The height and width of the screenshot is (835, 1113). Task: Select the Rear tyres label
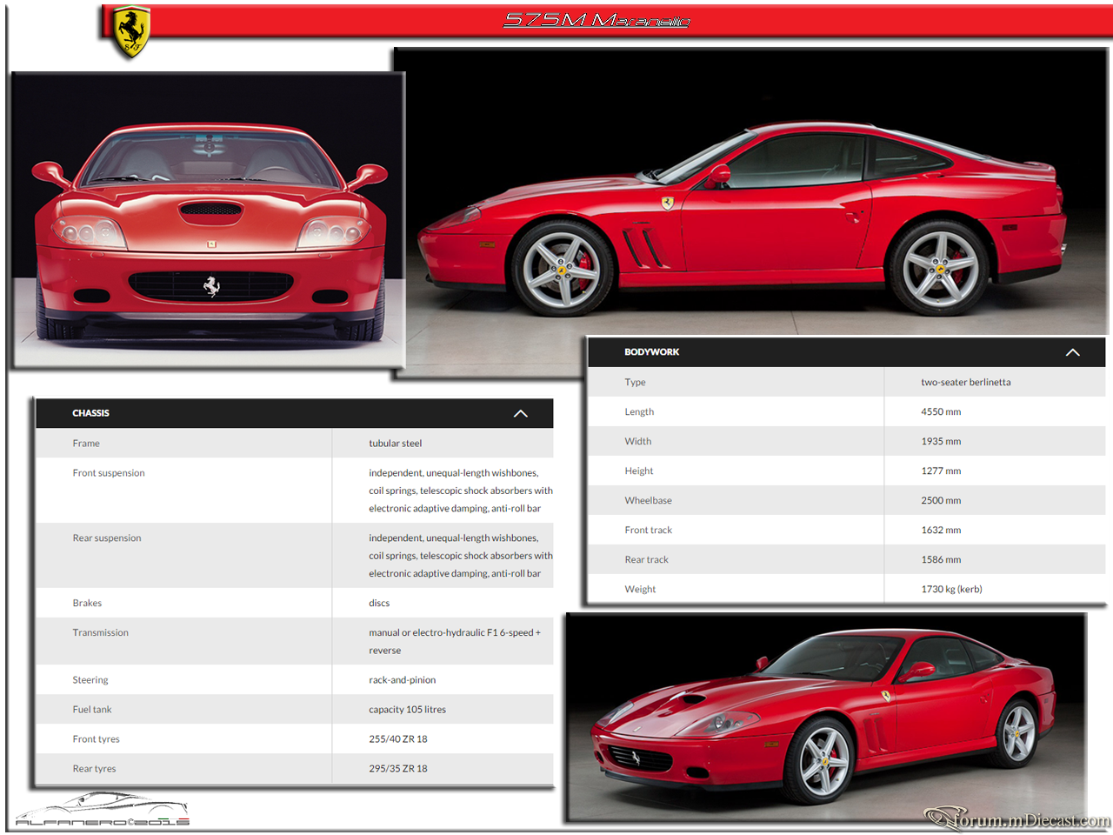click(x=95, y=769)
